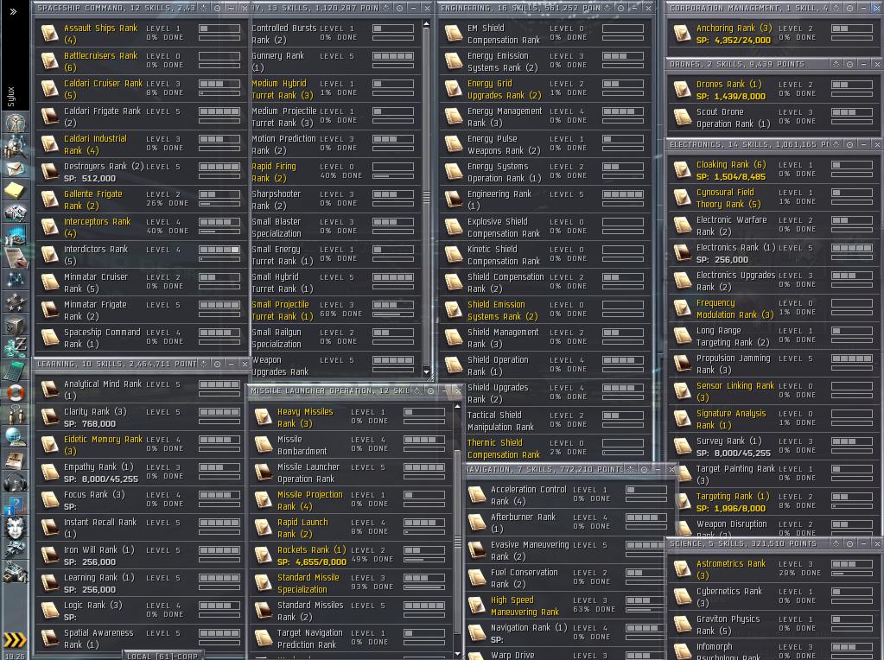
Task: Click the Gallente Frigate training progress bar
Action: (x=219, y=204)
